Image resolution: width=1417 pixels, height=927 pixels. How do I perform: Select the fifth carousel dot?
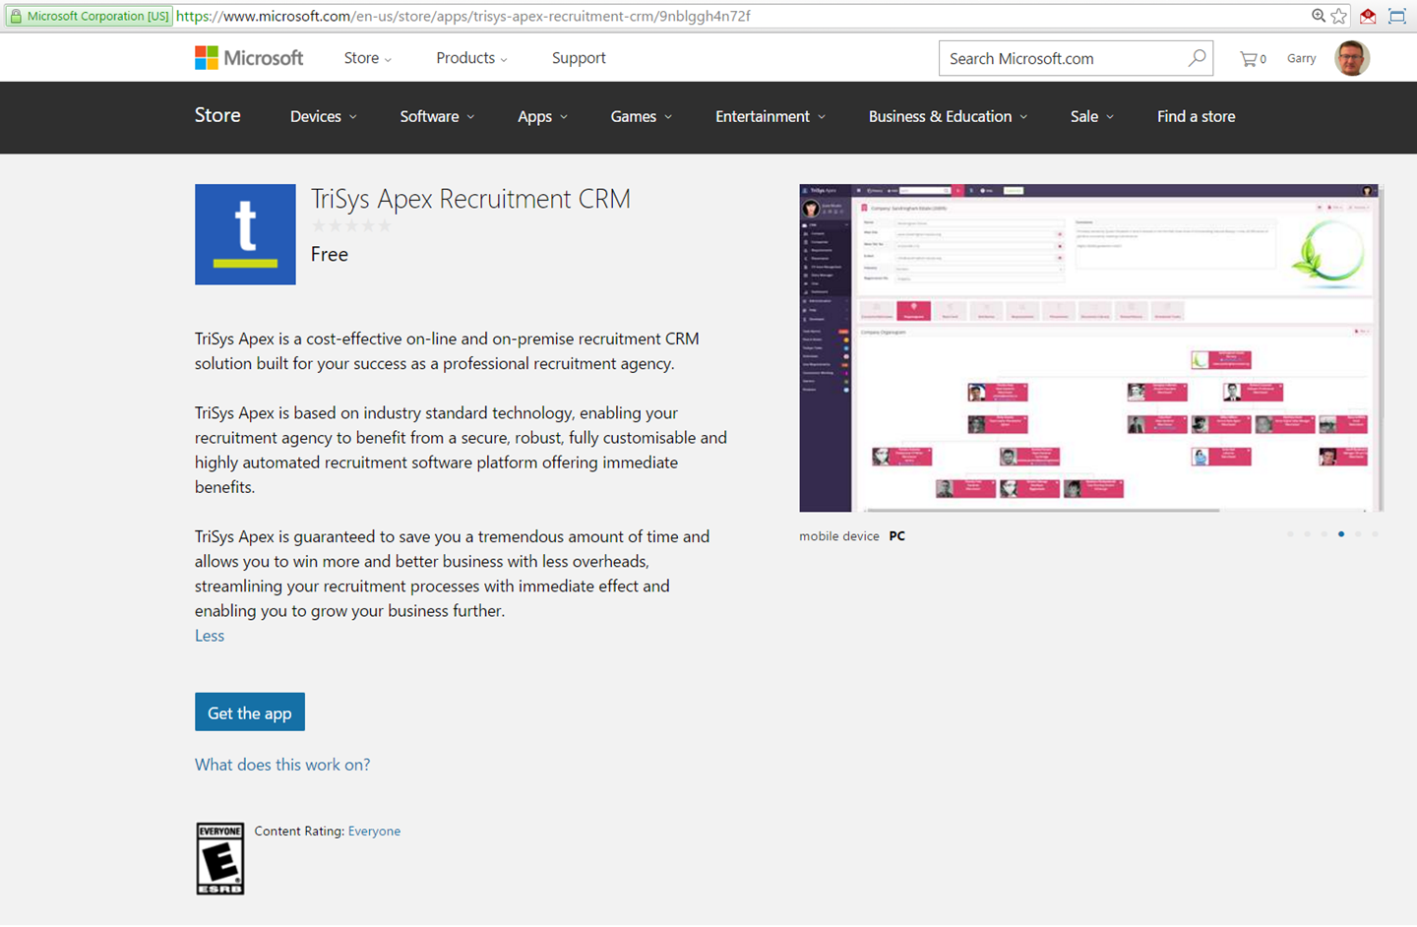coord(1358,534)
